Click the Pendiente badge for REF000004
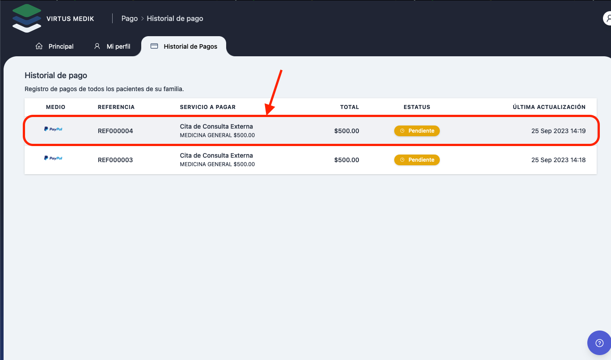The width and height of the screenshot is (611, 360). click(417, 131)
